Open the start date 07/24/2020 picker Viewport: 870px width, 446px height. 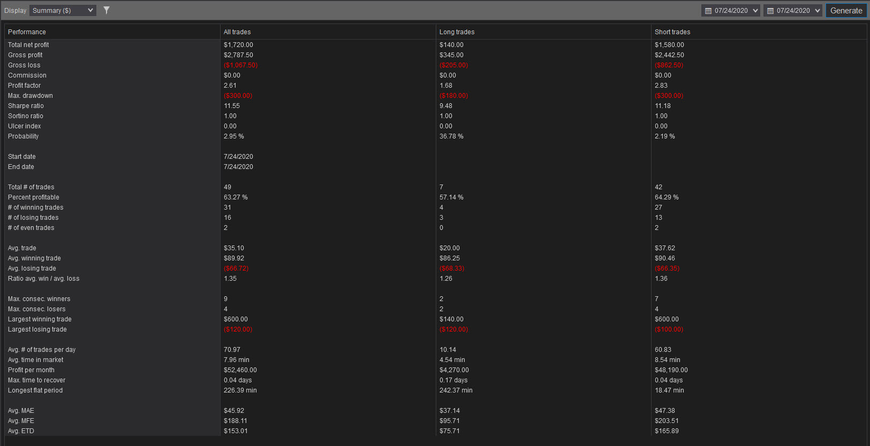(731, 11)
